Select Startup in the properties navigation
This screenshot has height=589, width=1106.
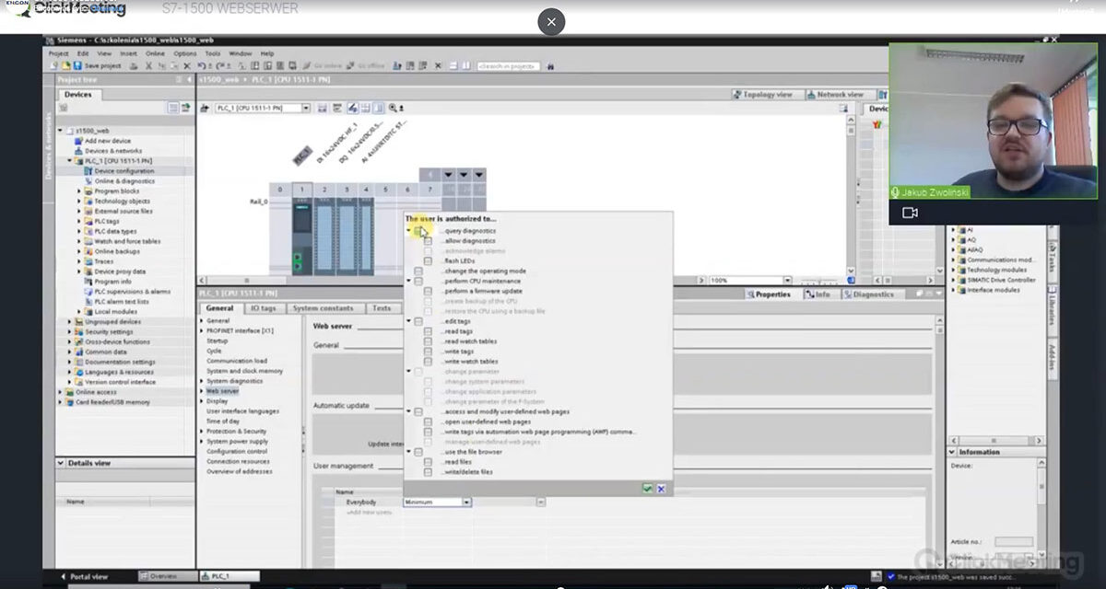[218, 341]
